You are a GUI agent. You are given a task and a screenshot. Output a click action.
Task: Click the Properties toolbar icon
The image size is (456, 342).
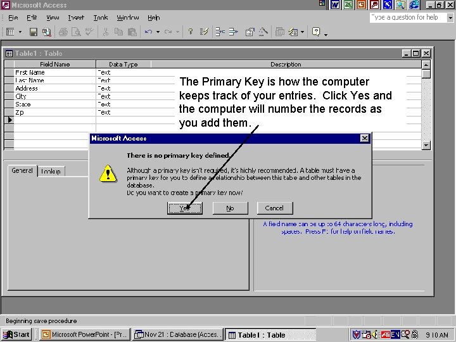[250, 32]
